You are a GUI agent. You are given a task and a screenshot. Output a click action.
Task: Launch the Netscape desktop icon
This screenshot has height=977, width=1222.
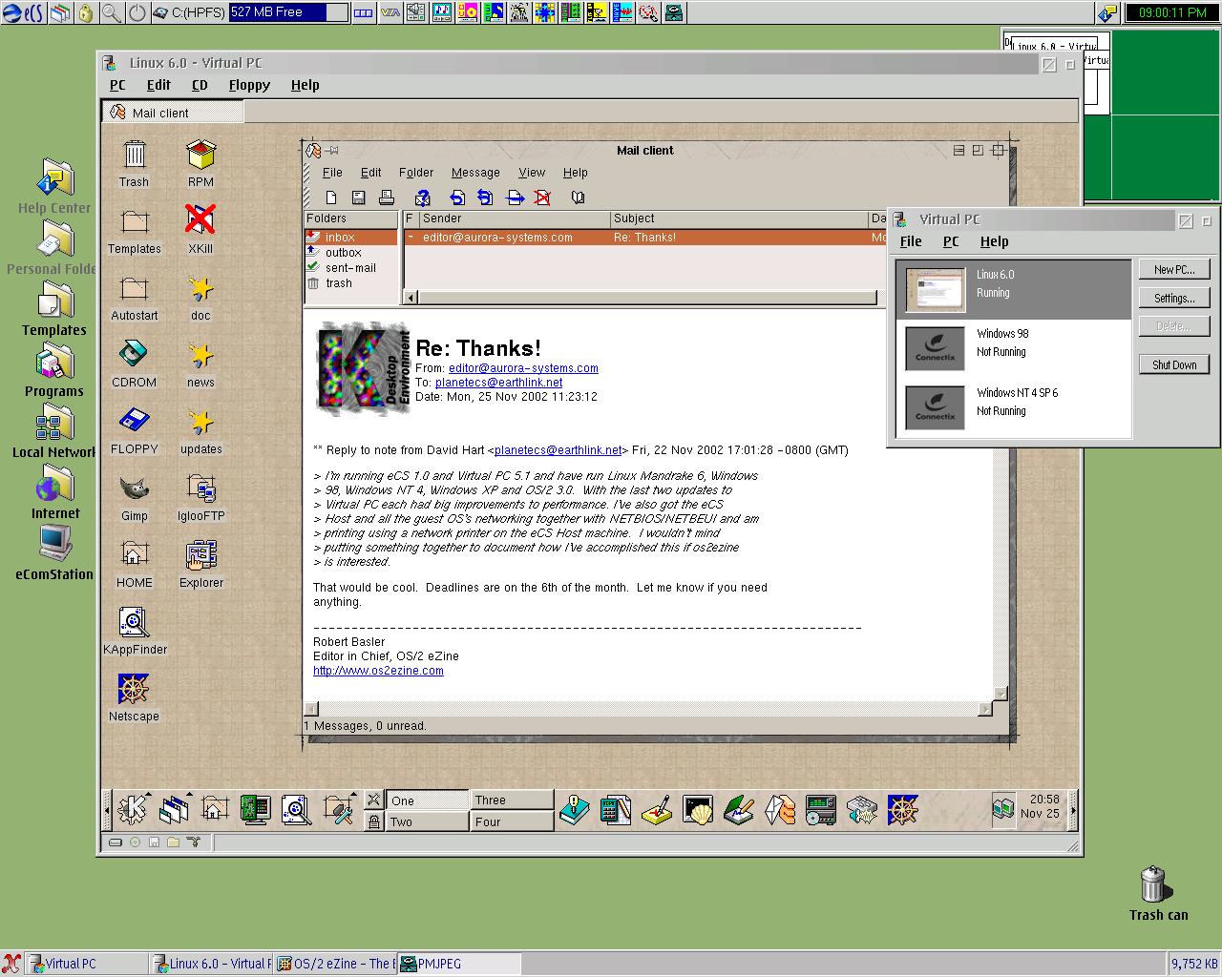pyautogui.click(x=134, y=696)
